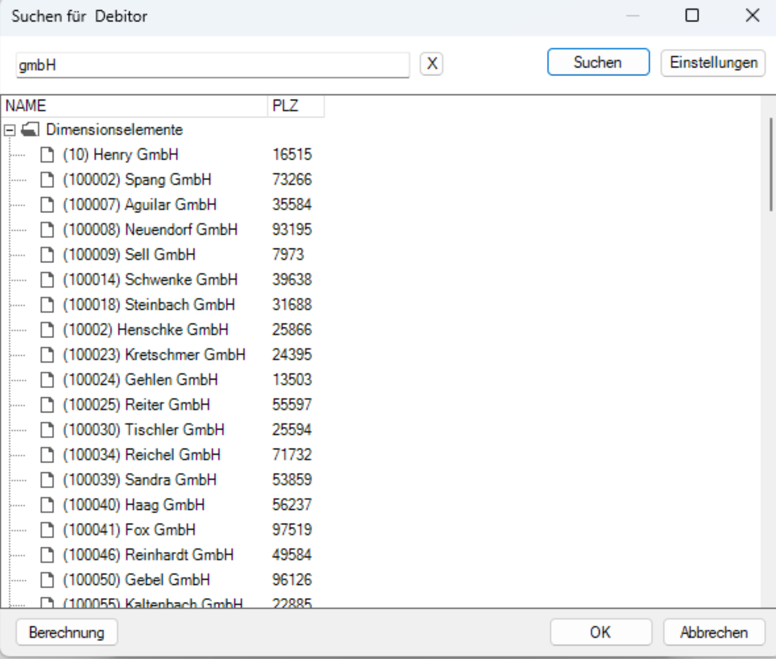Select the (100014) Schwenke GmbH entry

point(150,280)
